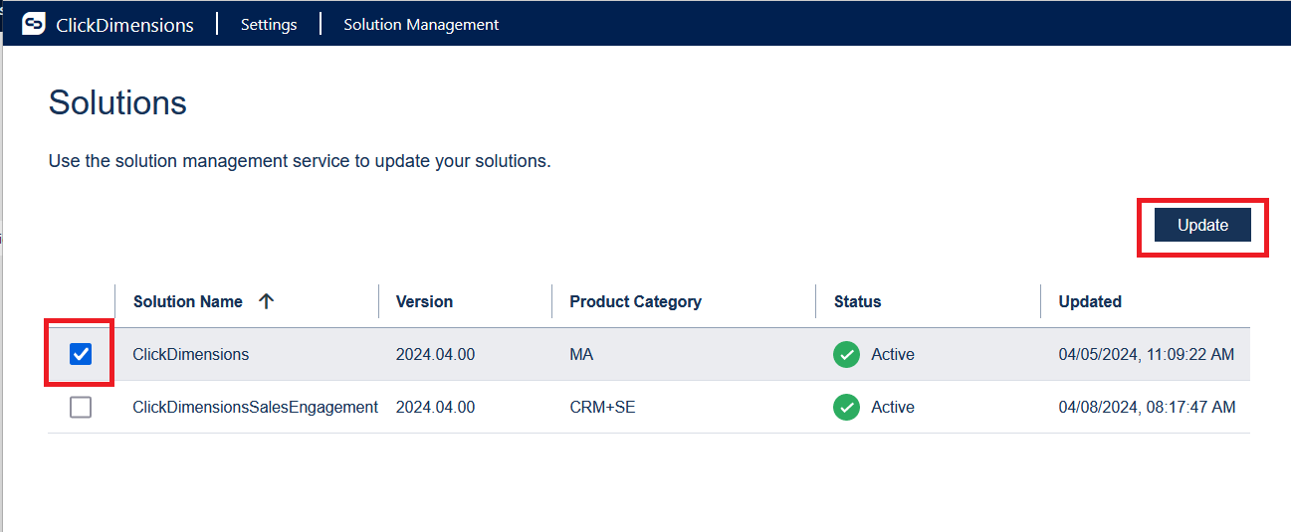Image resolution: width=1291 pixels, height=532 pixels.
Task: Click the 04/08/2024, 08:17:47 AM timestamp
Action: click(1148, 407)
